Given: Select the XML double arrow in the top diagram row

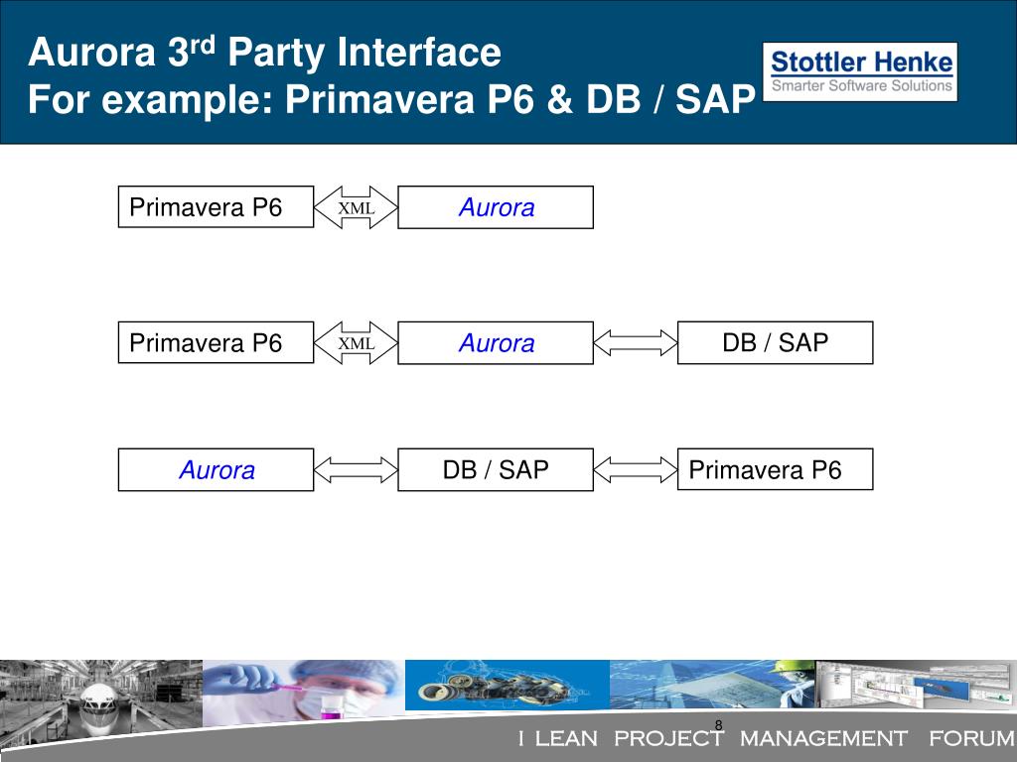Looking at the screenshot, I should (356, 207).
